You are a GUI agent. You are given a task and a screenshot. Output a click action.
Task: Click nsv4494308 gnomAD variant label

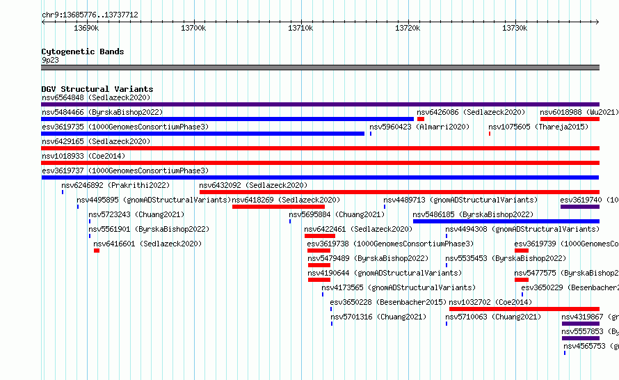point(522,229)
